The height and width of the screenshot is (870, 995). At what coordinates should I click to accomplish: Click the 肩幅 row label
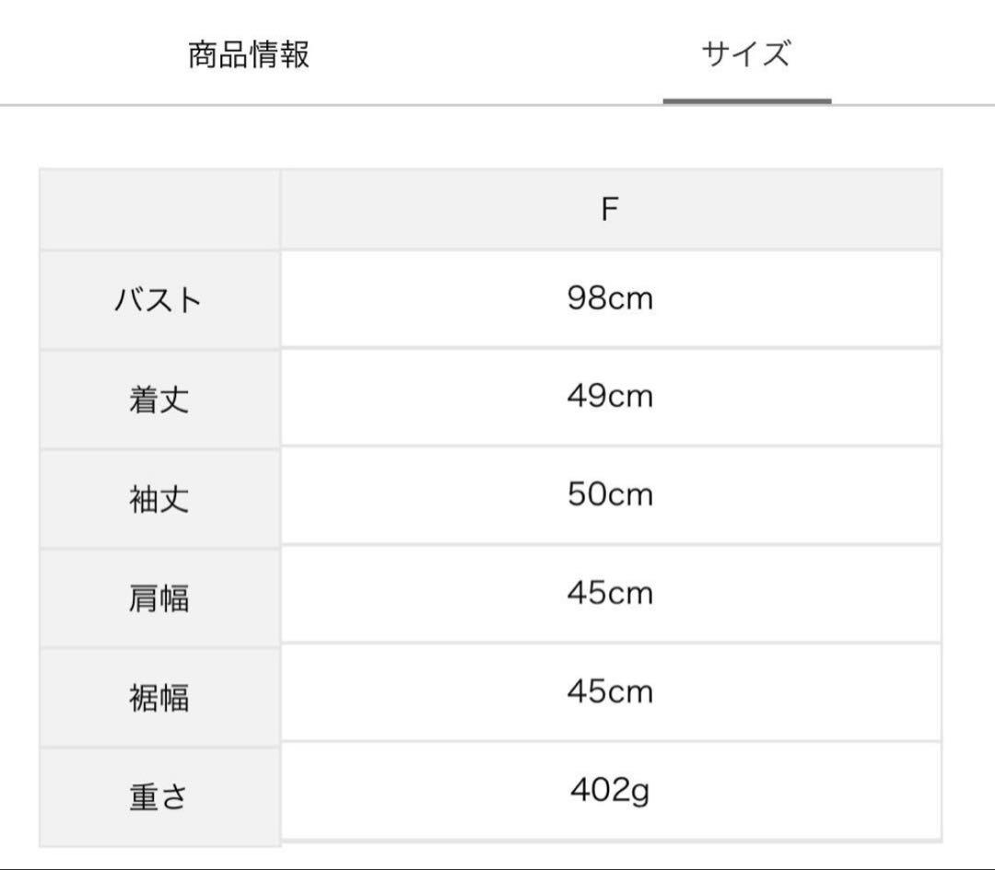[x=159, y=598]
